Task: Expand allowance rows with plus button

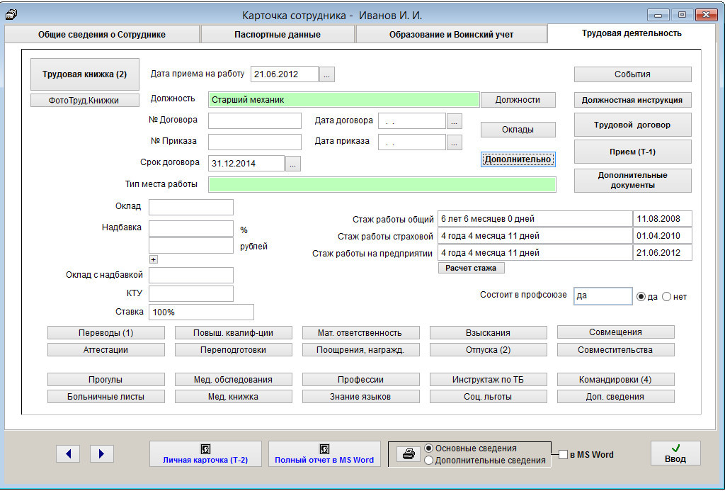Action: [154, 259]
